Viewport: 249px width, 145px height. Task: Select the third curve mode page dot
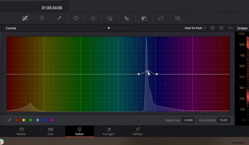(113, 28)
